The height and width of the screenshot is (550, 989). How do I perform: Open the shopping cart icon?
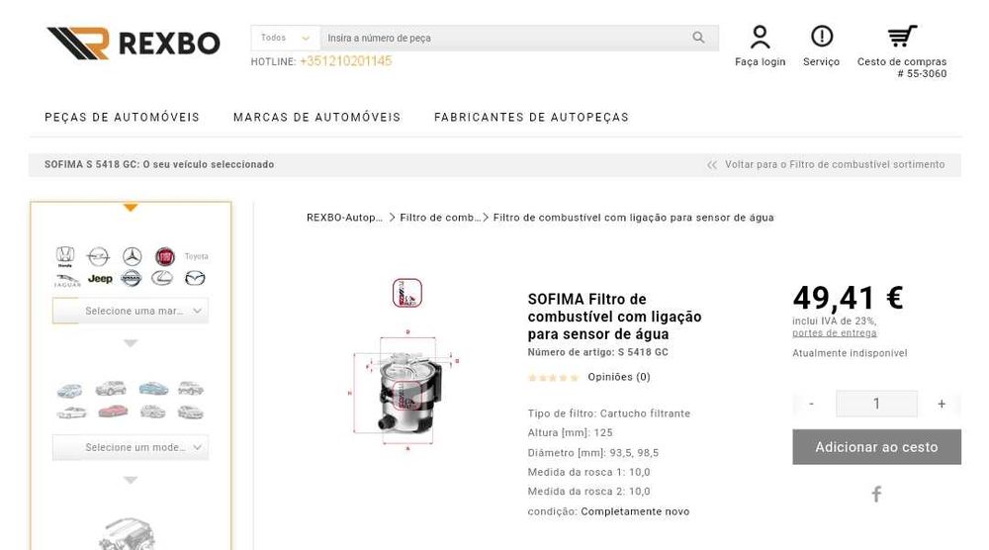coord(902,36)
